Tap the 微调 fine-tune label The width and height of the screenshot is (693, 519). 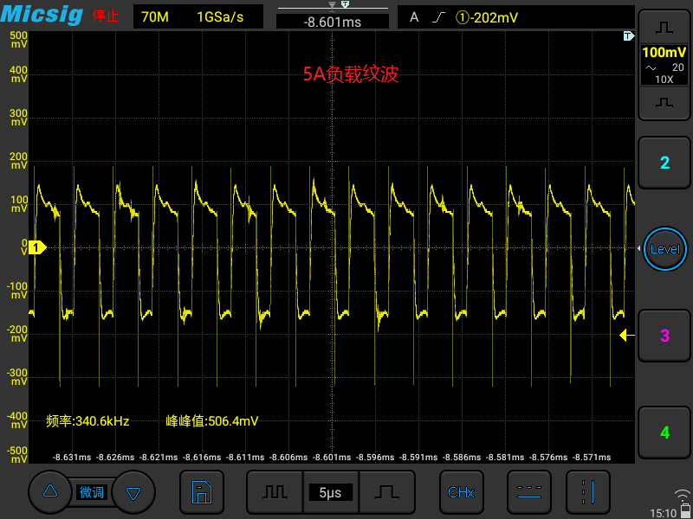(92, 492)
